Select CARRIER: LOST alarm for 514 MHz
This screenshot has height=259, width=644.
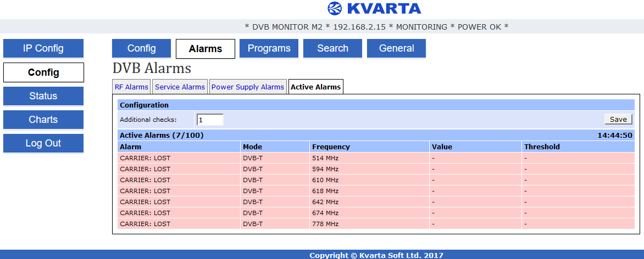tap(179, 158)
